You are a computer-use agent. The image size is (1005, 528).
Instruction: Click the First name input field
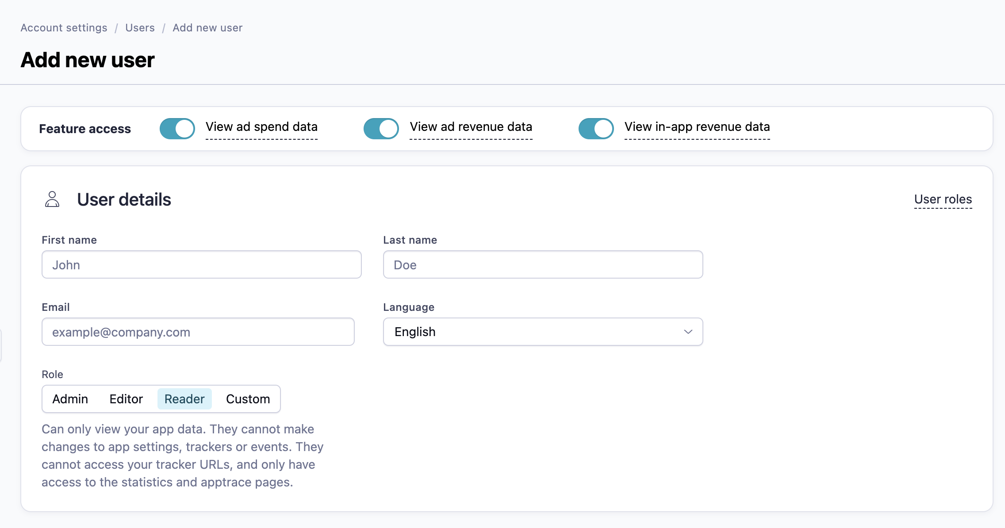coord(201,264)
